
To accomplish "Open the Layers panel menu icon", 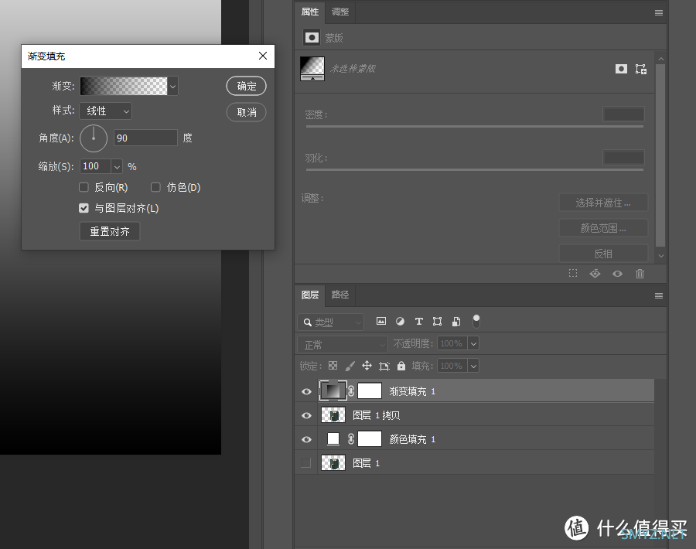I will pyautogui.click(x=659, y=295).
